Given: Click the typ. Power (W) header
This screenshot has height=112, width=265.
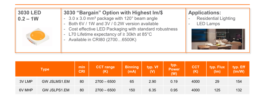Looking at the screenshot, I should pyautogui.click(x=174, y=69).
